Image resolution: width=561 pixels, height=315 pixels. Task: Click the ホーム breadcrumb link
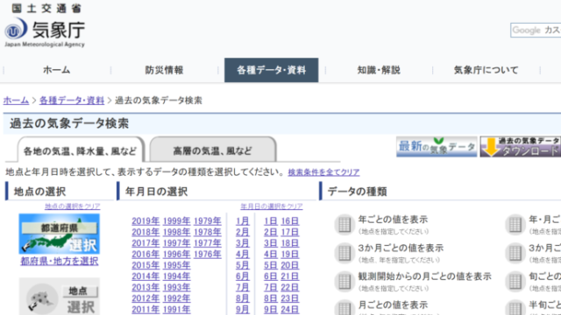pyautogui.click(x=16, y=101)
